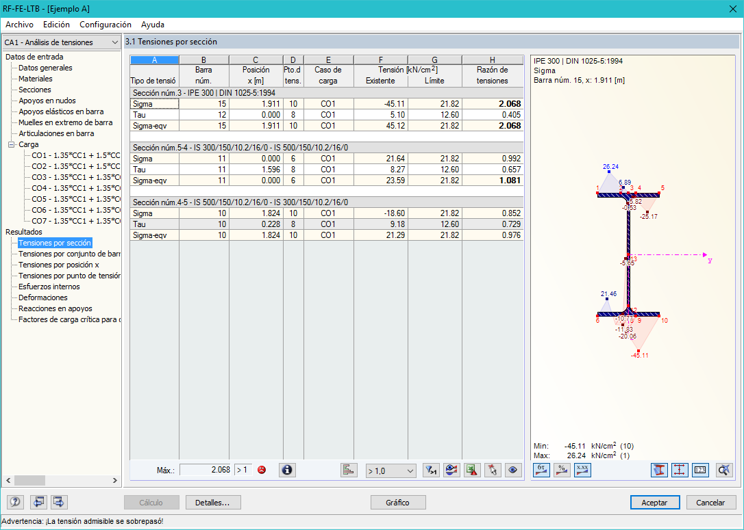Select Articulaciones en barra item

(x=56, y=133)
